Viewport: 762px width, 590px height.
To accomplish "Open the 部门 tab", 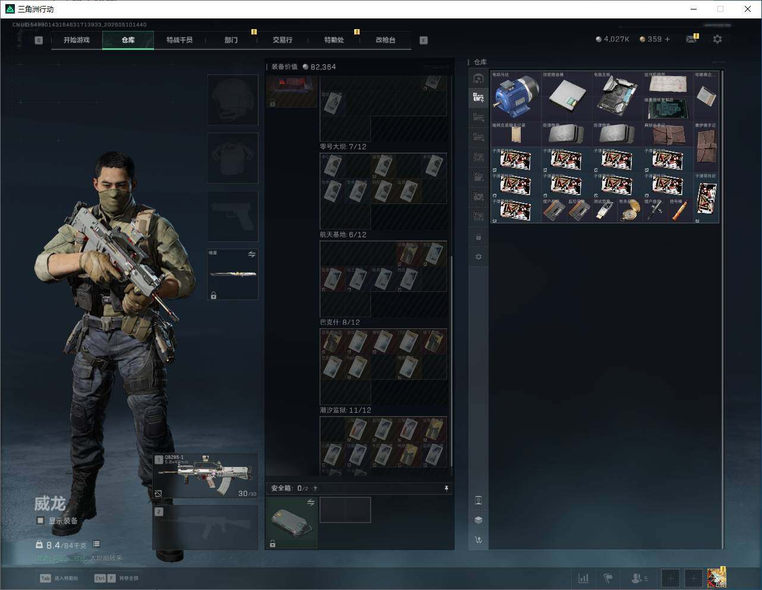I will (x=231, y=40).
